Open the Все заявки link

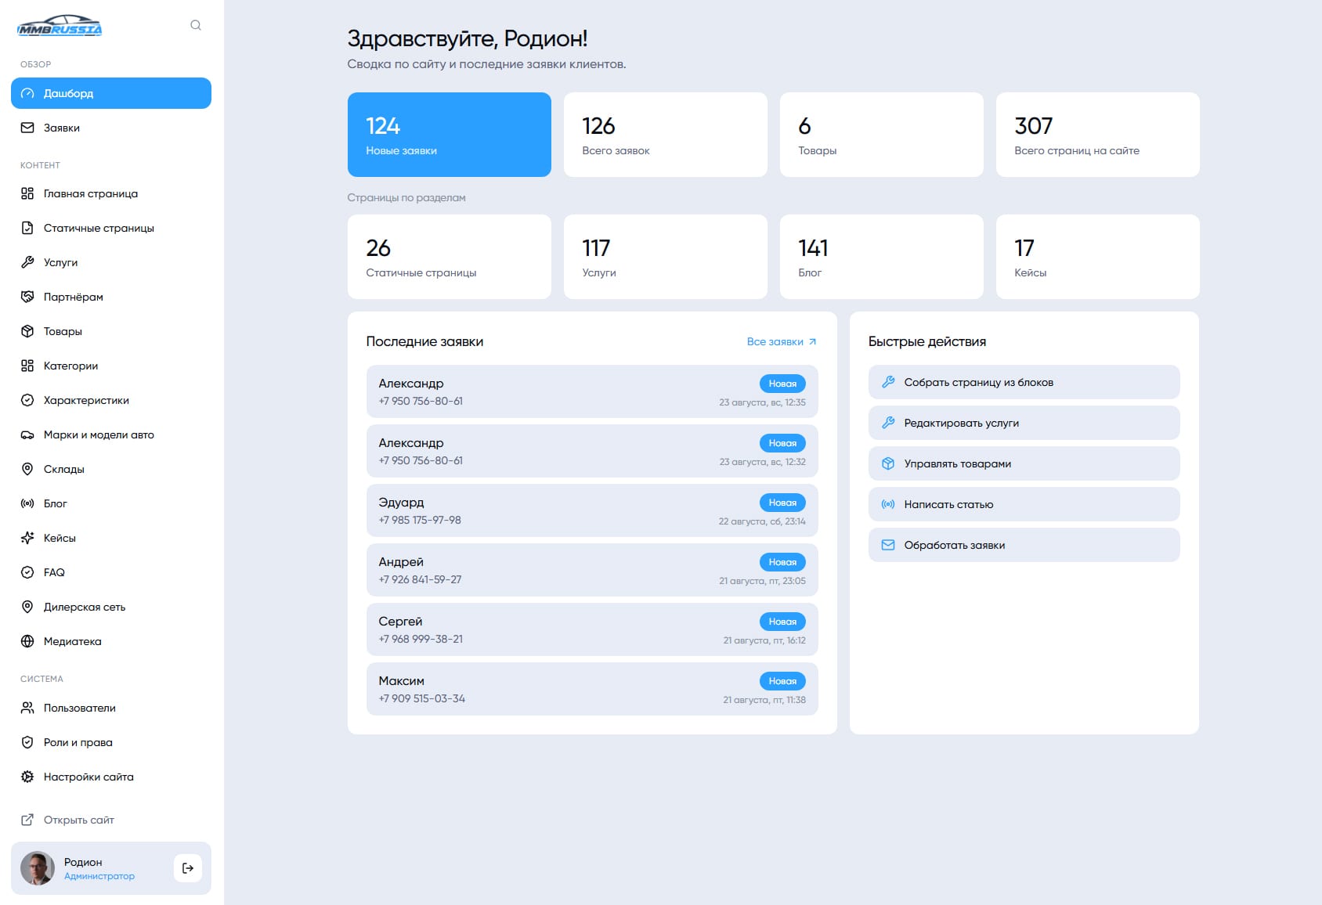pyautogui.click(x=782, y=341)
